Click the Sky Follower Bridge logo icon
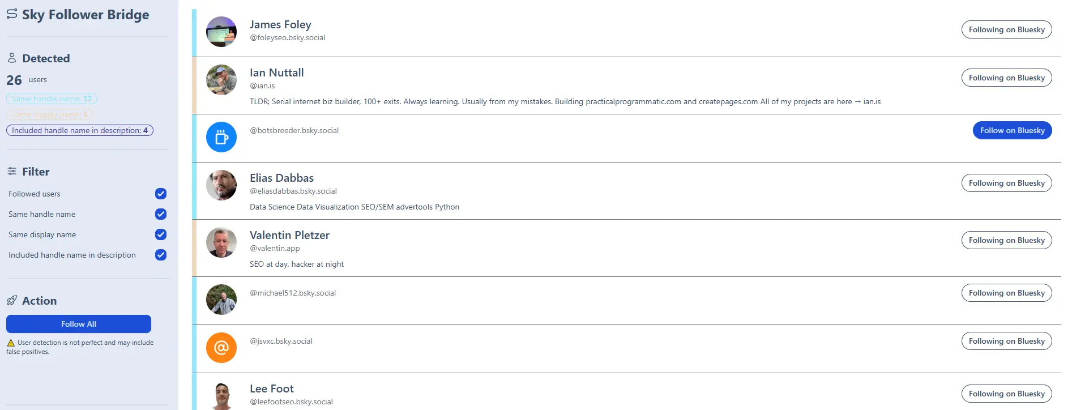The image size is (1072, 410). 12,14
